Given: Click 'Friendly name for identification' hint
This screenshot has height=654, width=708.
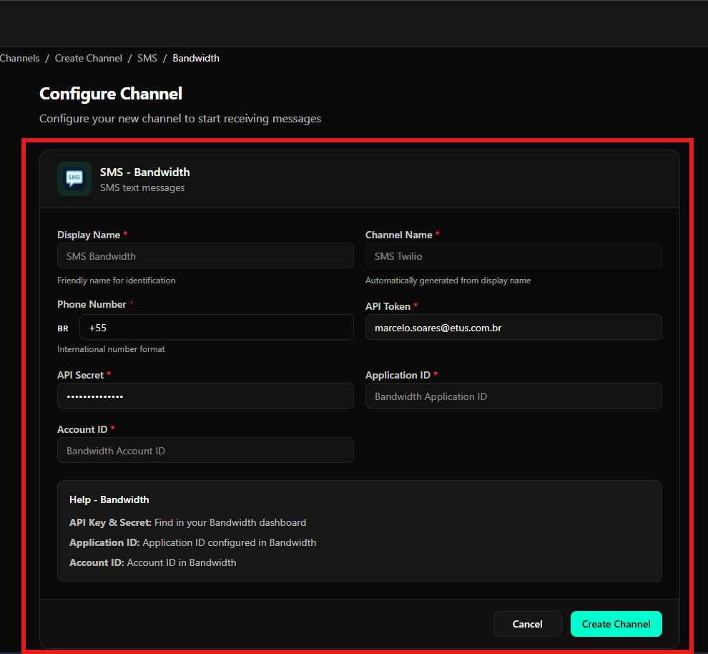Looking at the screenshot, I should tap(116, 280).
